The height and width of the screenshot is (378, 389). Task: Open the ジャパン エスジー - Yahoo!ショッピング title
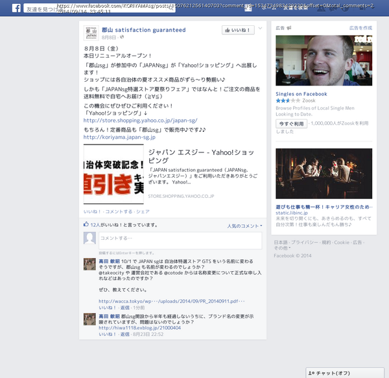(x=201, y=156)
